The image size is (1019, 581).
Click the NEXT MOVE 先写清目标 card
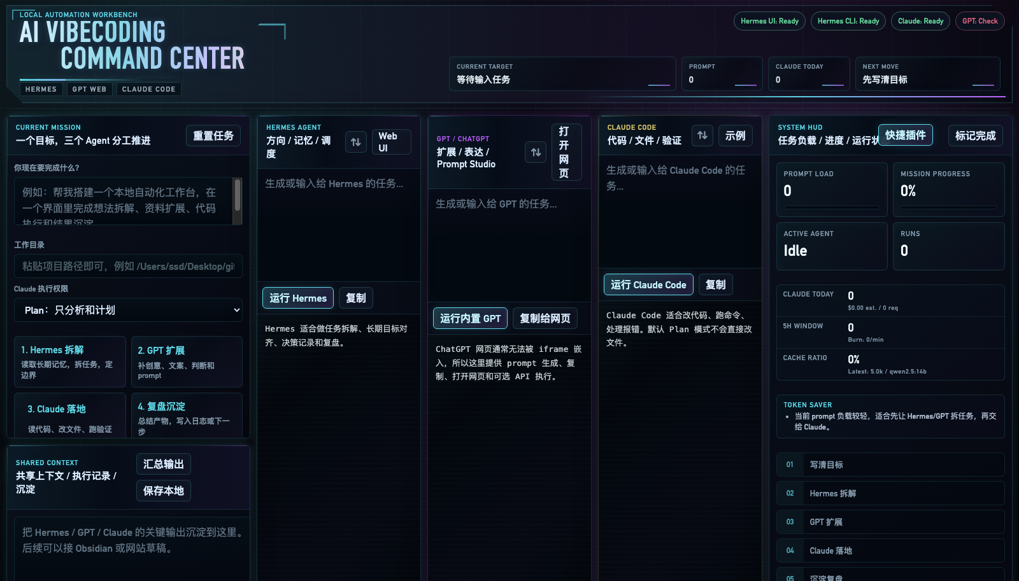[x=928, y=74]
